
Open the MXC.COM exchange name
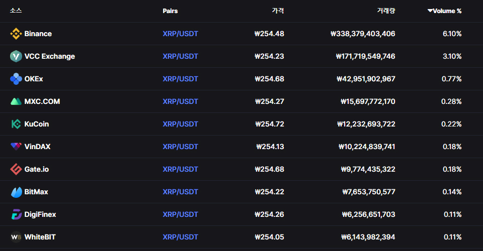point(42,101)
